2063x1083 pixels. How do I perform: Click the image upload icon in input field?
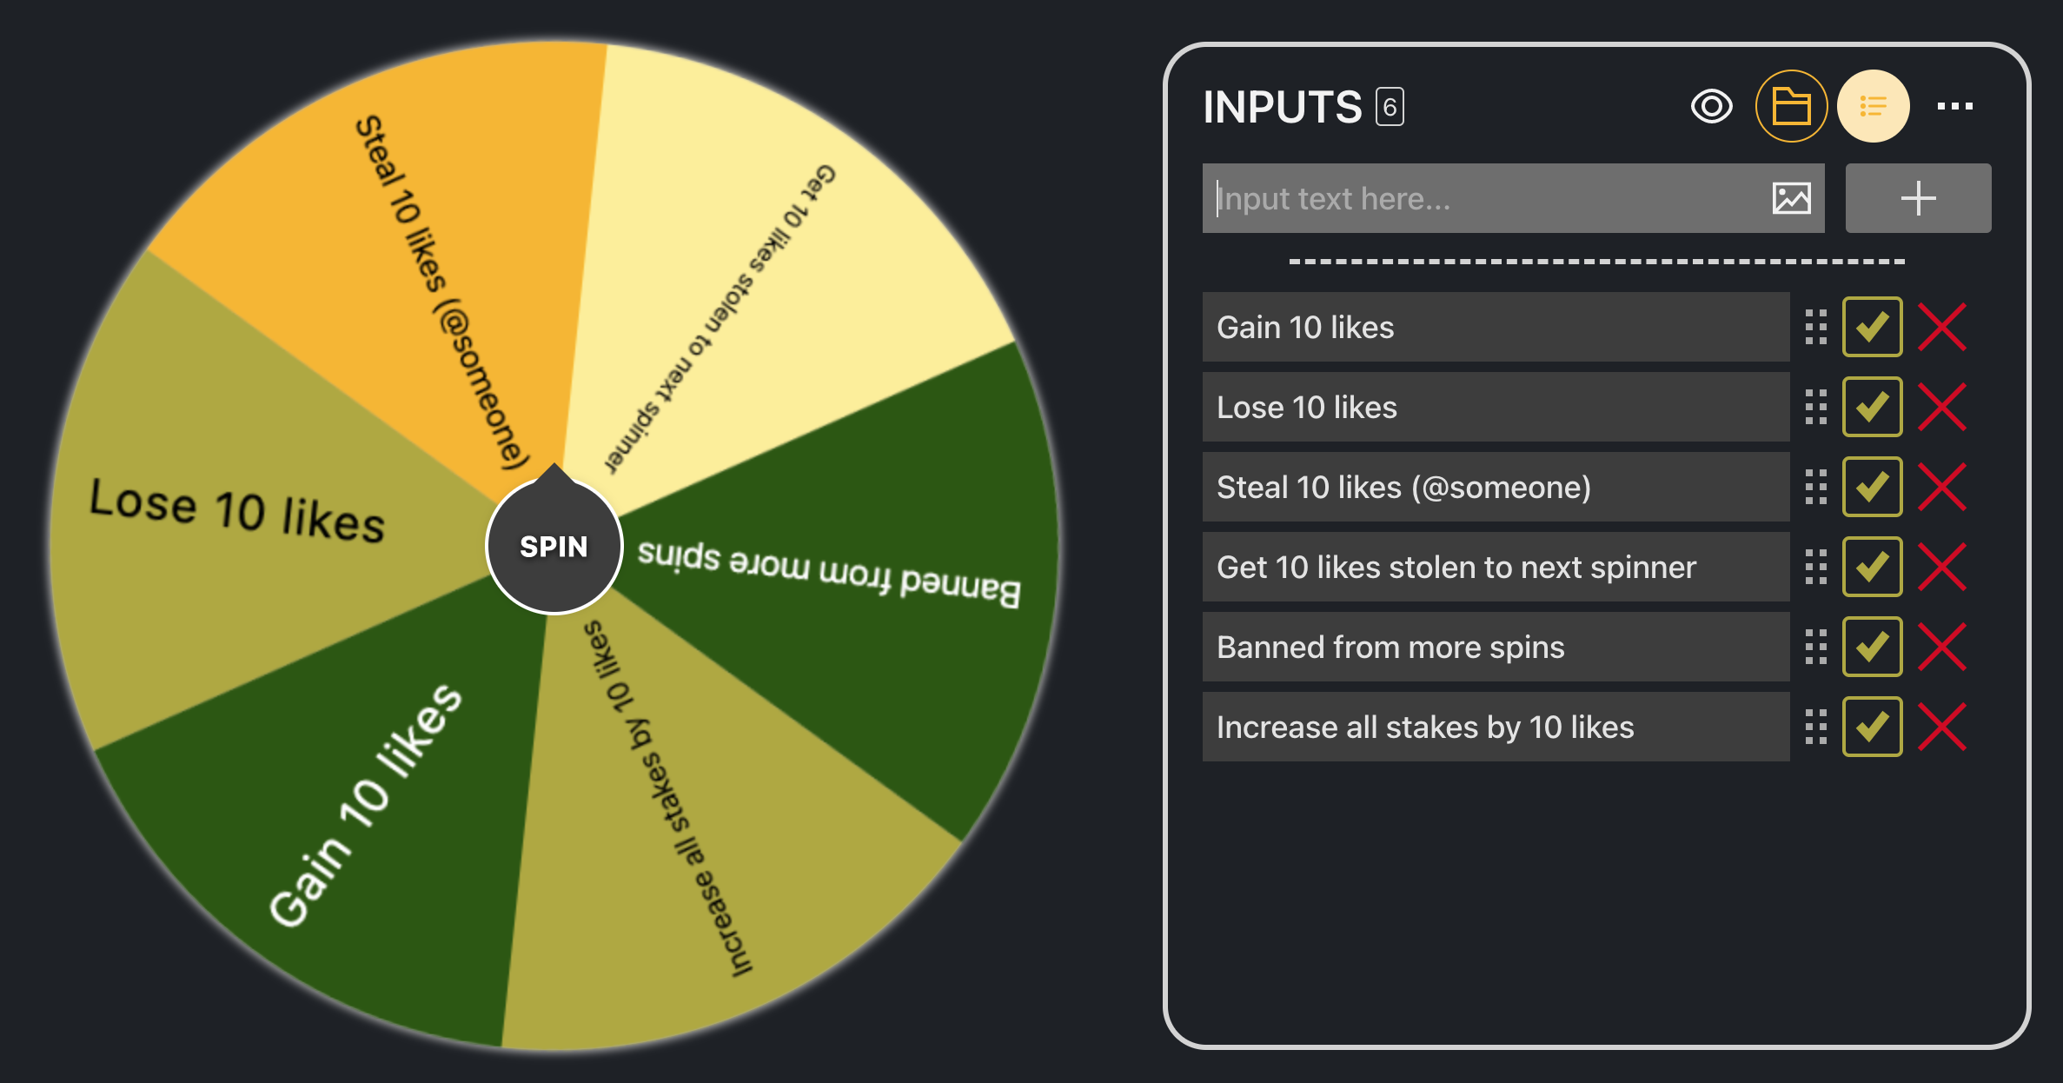[x=1791, y=198]
